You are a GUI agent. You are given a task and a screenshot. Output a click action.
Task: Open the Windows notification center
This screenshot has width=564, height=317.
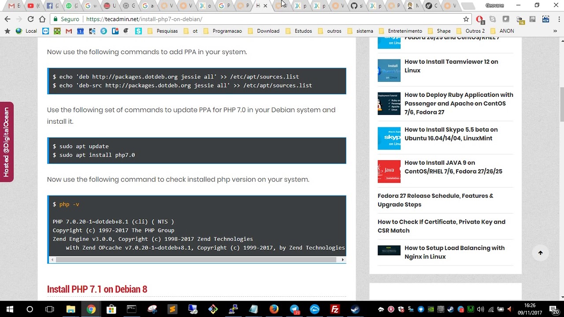pos(554,309)
